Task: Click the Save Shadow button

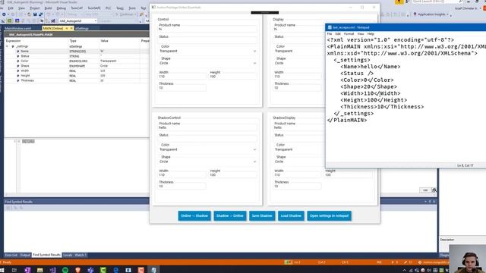Action: (x=262, y=215)
